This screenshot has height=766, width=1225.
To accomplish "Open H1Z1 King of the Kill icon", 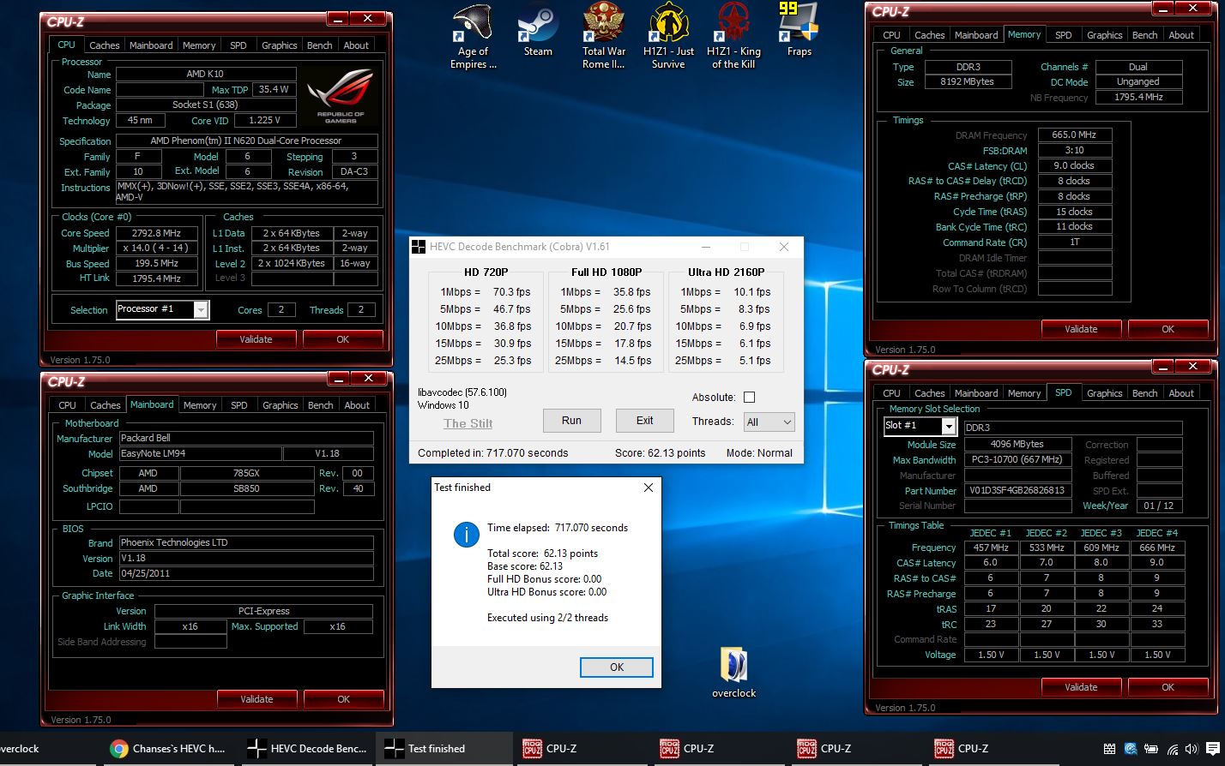I will coord(733,37).
